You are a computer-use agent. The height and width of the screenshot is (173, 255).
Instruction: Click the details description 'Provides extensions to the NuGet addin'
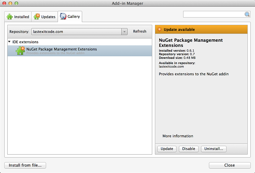194,74
